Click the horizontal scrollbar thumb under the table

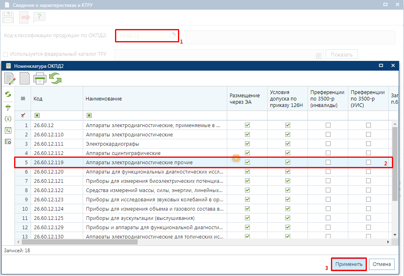80,242
